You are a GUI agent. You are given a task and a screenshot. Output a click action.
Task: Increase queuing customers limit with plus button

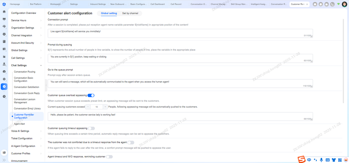pos(105,107)
